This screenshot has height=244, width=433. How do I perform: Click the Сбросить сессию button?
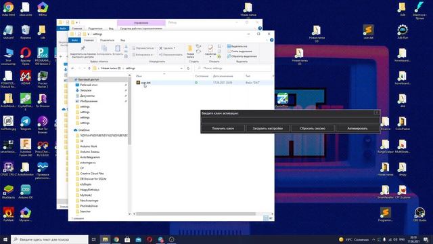click(313, 128)
